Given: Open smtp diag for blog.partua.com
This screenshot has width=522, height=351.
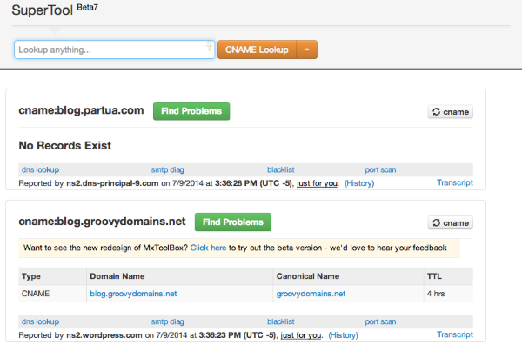Looking at the screenshot, I should coord(167,169).
